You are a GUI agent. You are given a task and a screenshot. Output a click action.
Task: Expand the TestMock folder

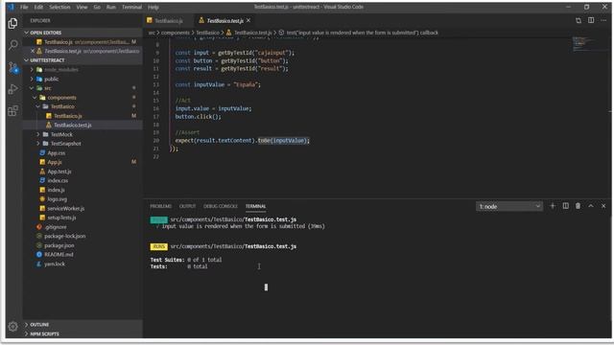pyautogui.click(x=83, y=134)
